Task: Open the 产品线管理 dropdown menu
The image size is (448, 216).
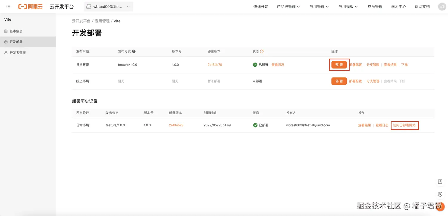Action: (288, 7)
